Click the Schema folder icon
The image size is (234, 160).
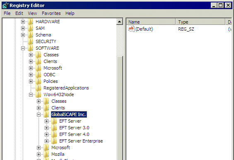31,35
